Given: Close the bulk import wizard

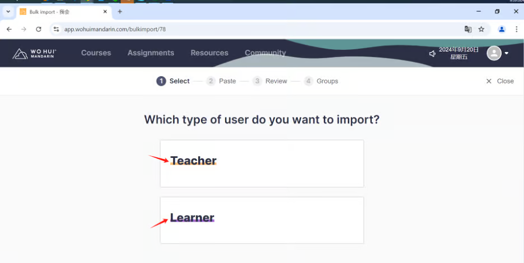Looking at the screenshot, I should (499, 81).
